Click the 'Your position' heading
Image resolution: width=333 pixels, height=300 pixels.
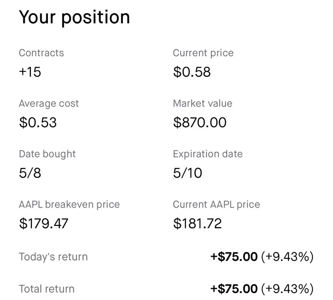[74, 18]
